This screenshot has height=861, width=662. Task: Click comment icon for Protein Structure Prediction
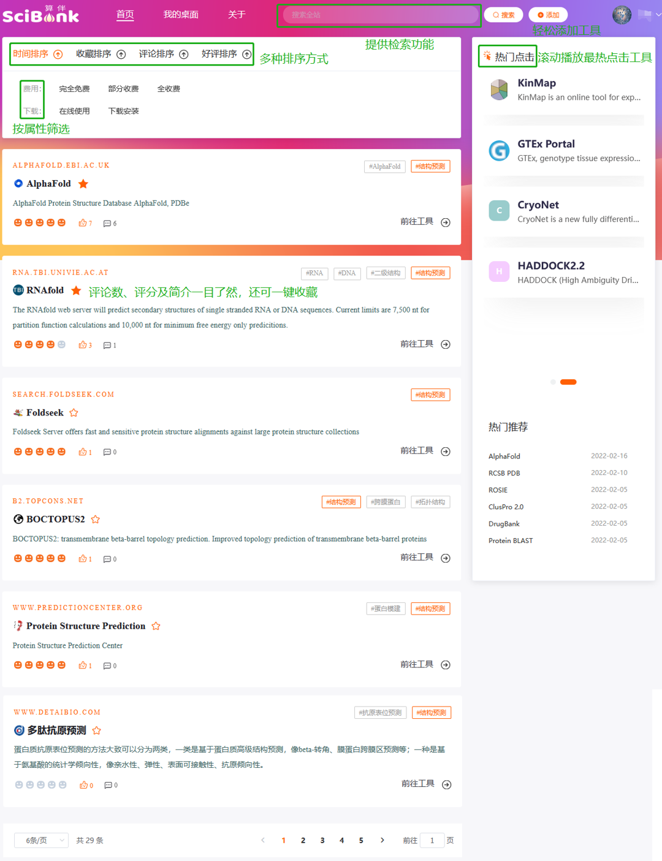107,666
